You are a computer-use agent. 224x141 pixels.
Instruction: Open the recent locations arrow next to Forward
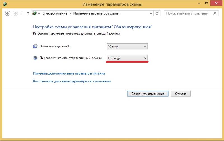coord(22,13)
